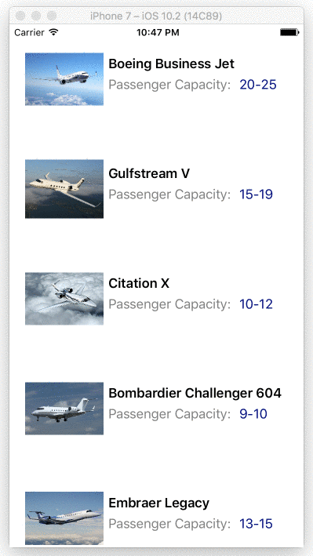The width and height of the screenshot is (313, 556).
Task: Select the Embraer Legacy title
Action: pos(159,503)
